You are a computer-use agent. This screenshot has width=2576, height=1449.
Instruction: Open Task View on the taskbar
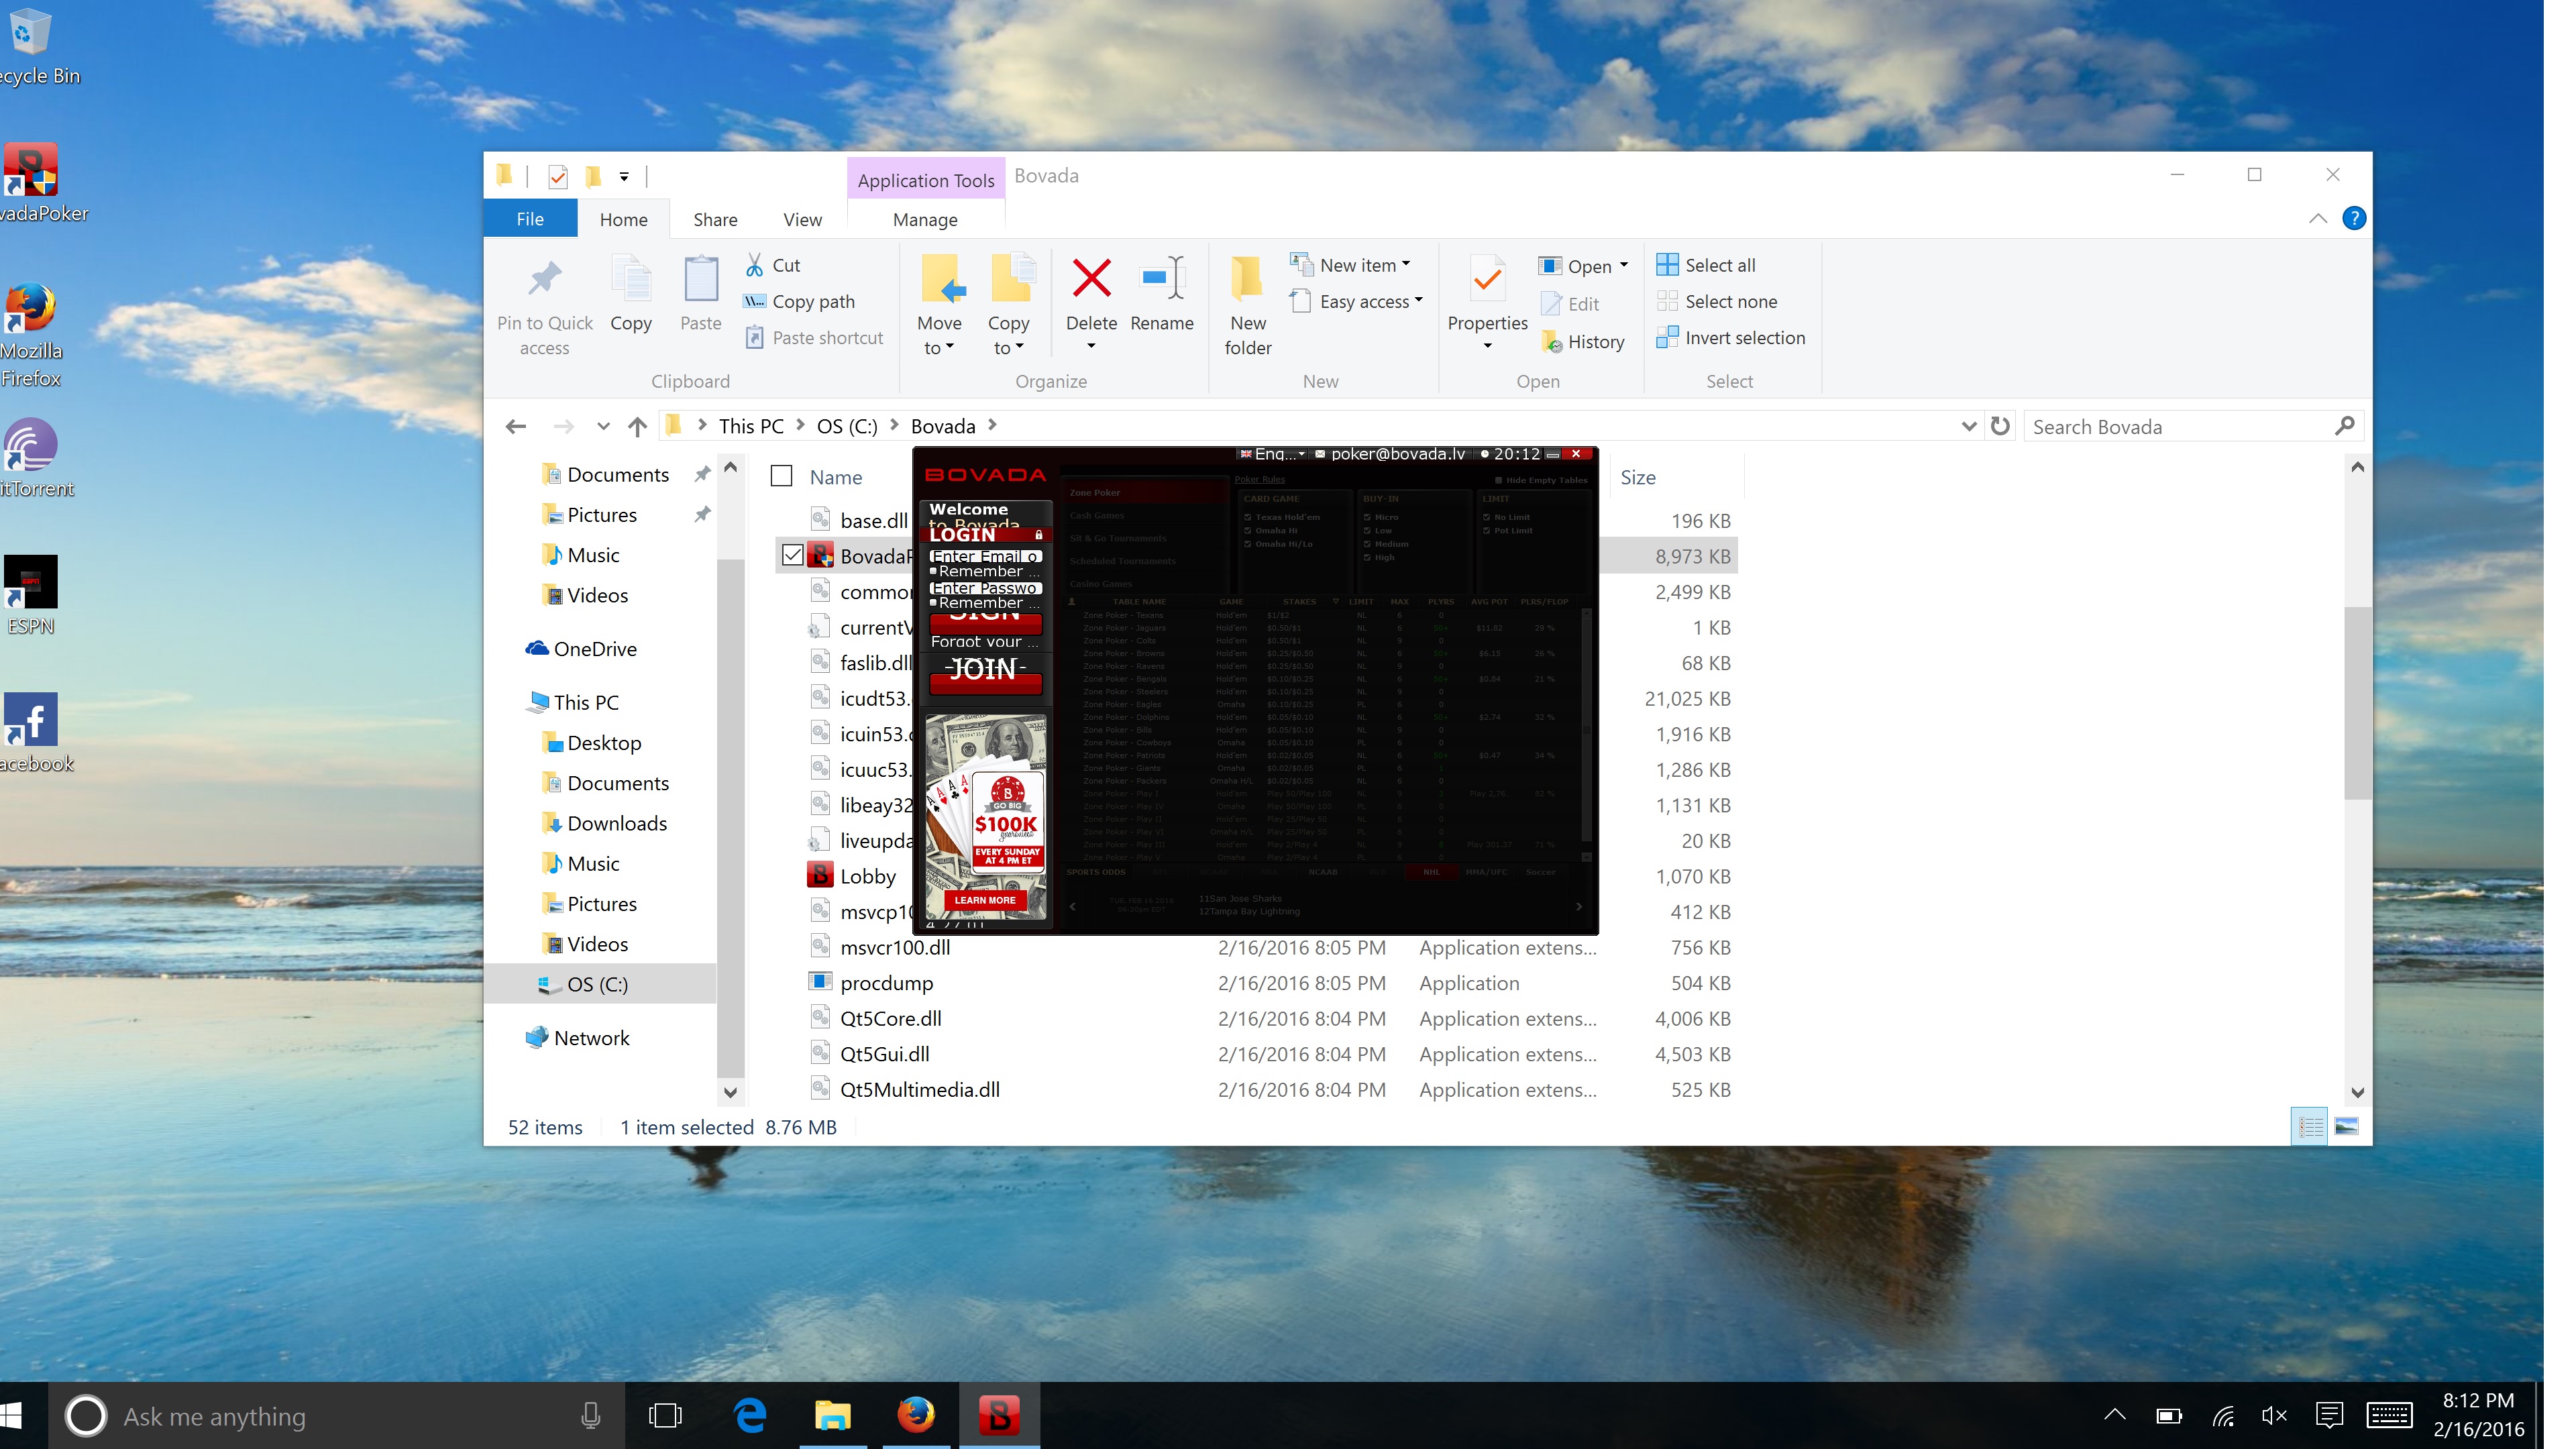(664, 1415)
